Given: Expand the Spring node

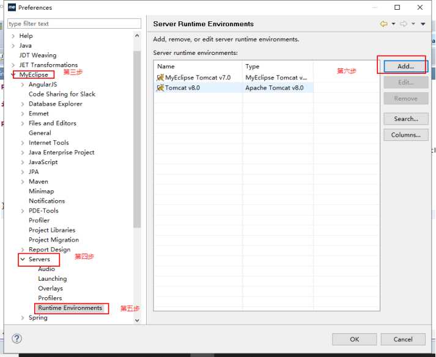Looking at the screenshot, I should pyautogui.click(x=23, y=317).
